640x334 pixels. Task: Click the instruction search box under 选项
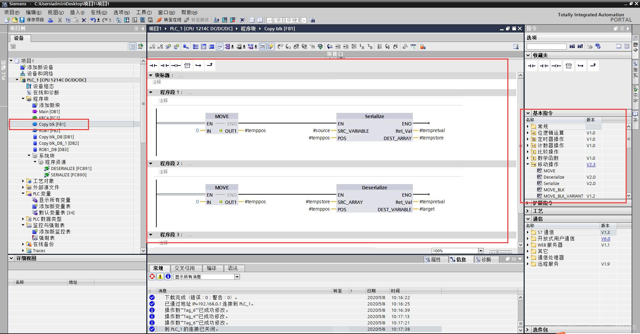coord(547,47)
